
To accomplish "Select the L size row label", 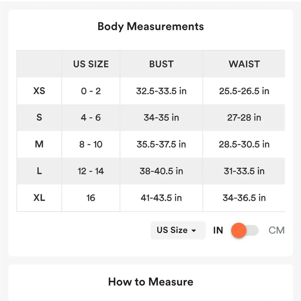I will (x=39, y=171).
